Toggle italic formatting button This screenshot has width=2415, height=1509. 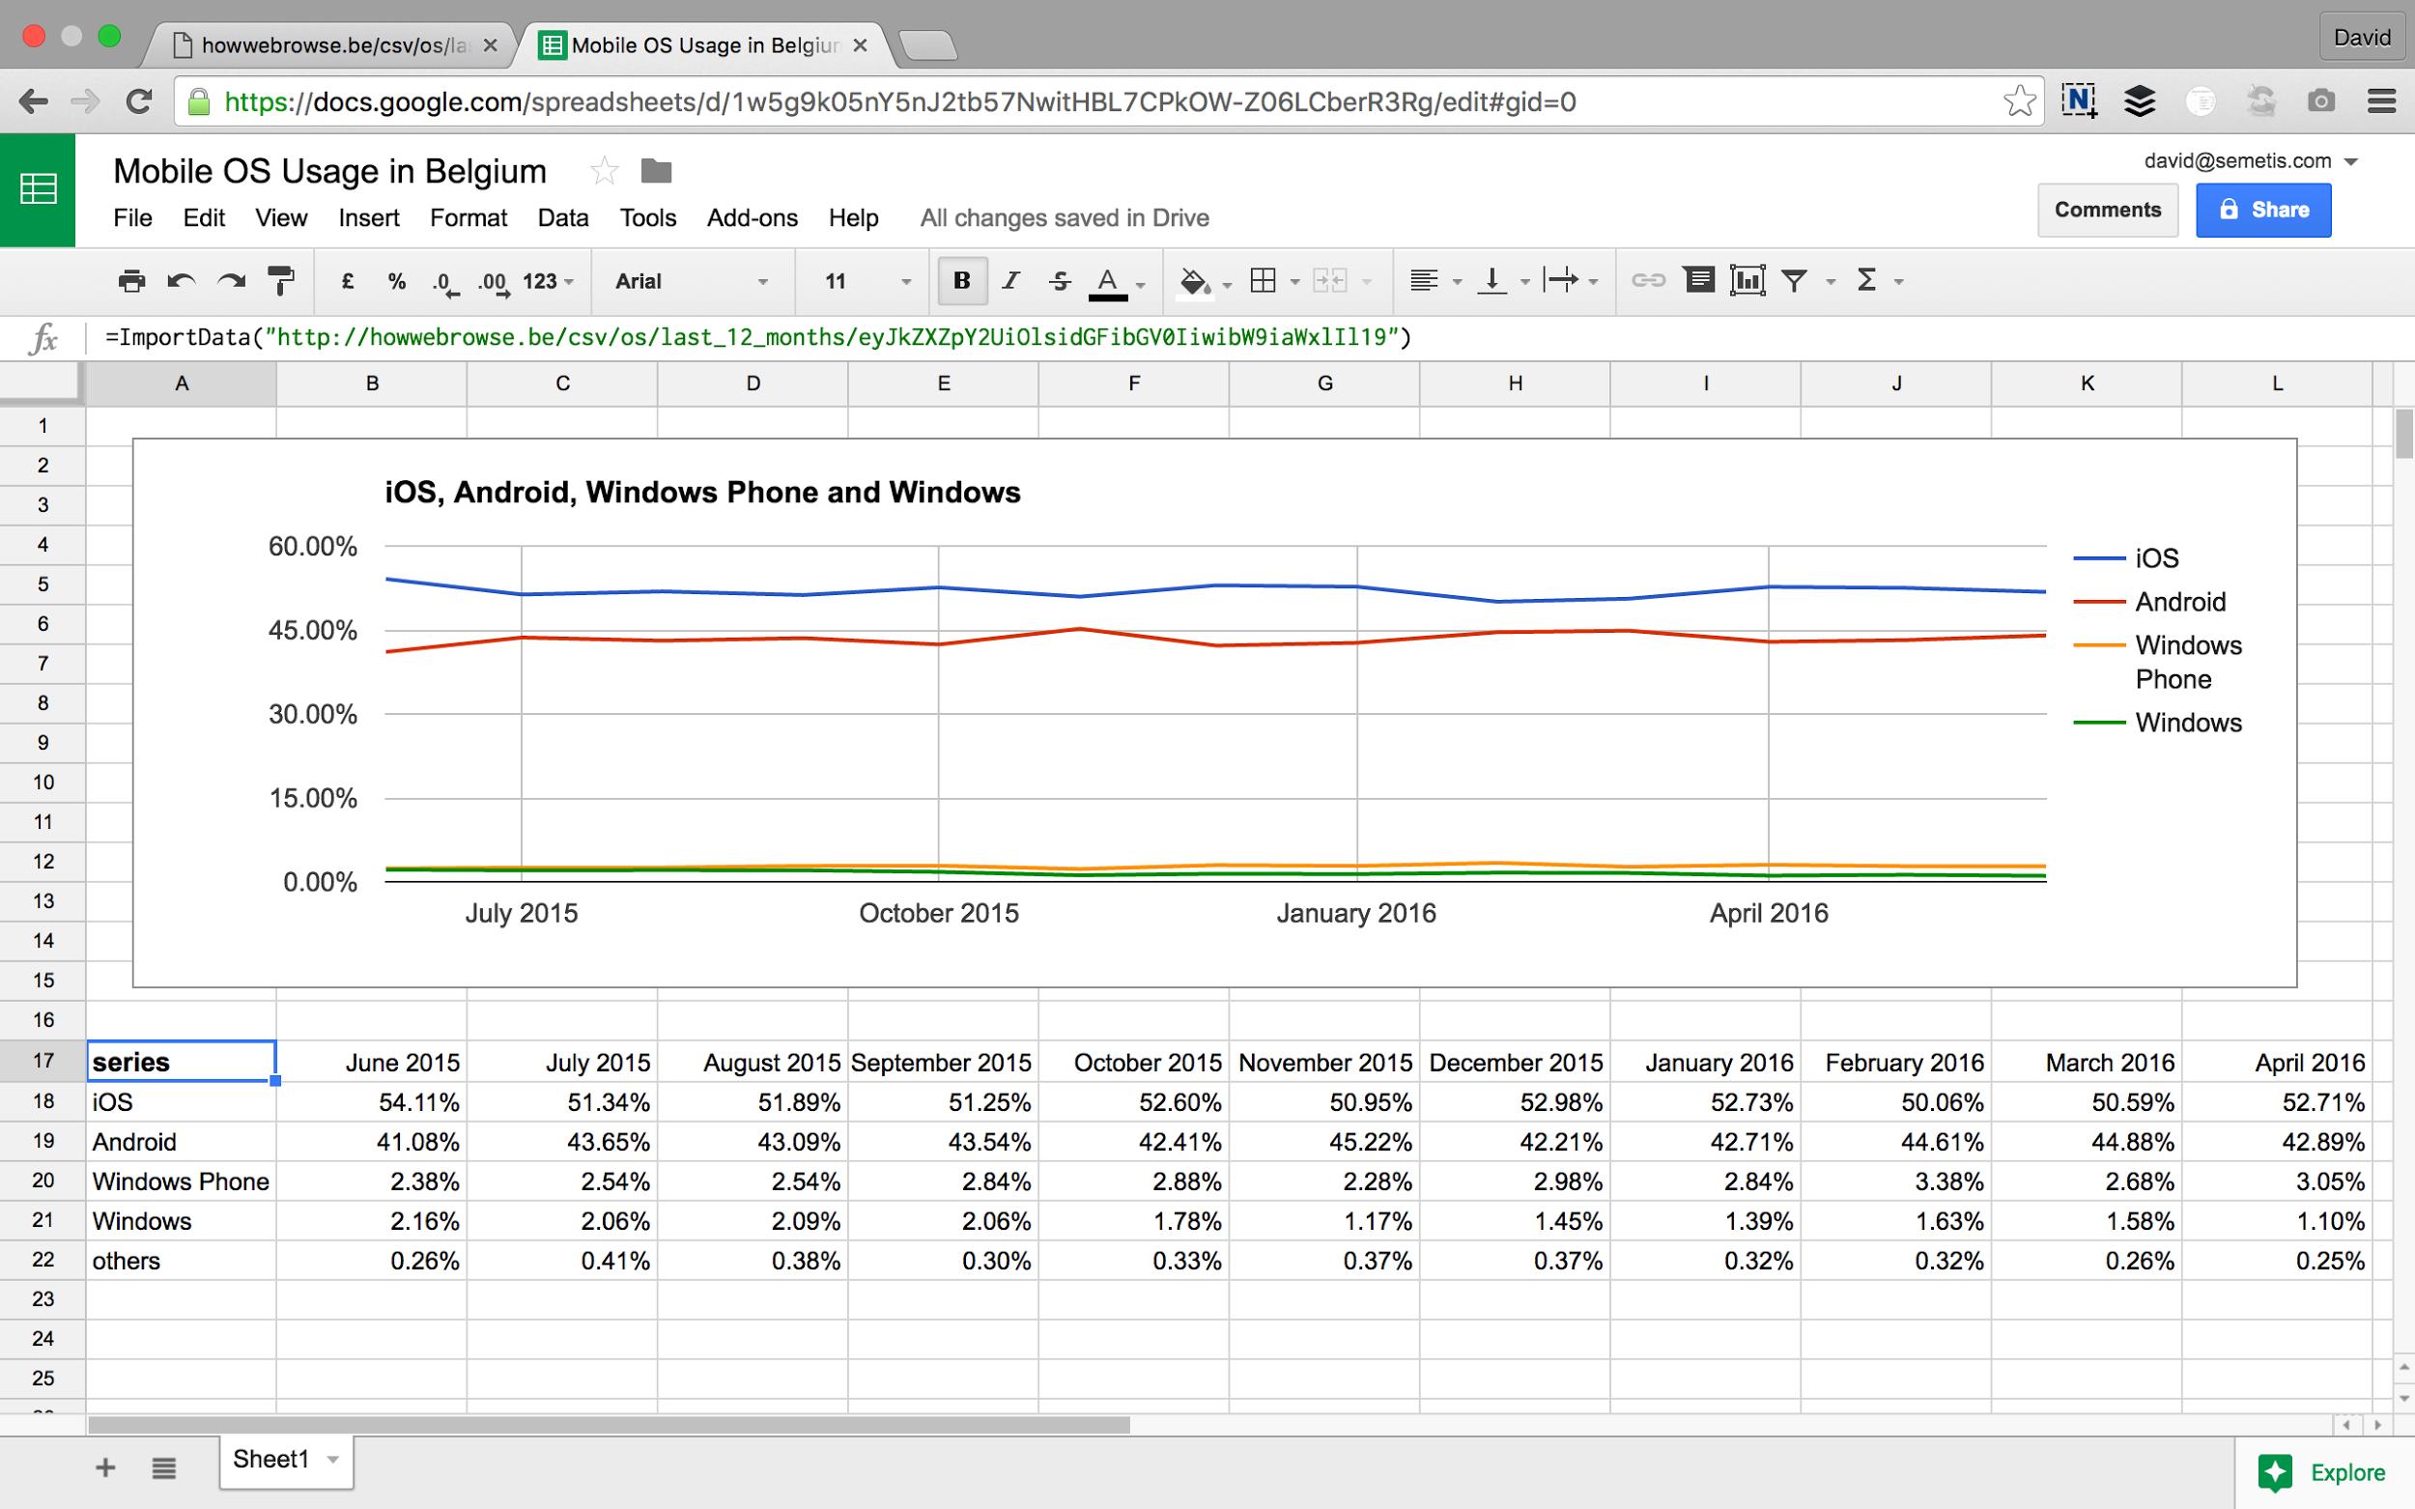(1010, 281)
